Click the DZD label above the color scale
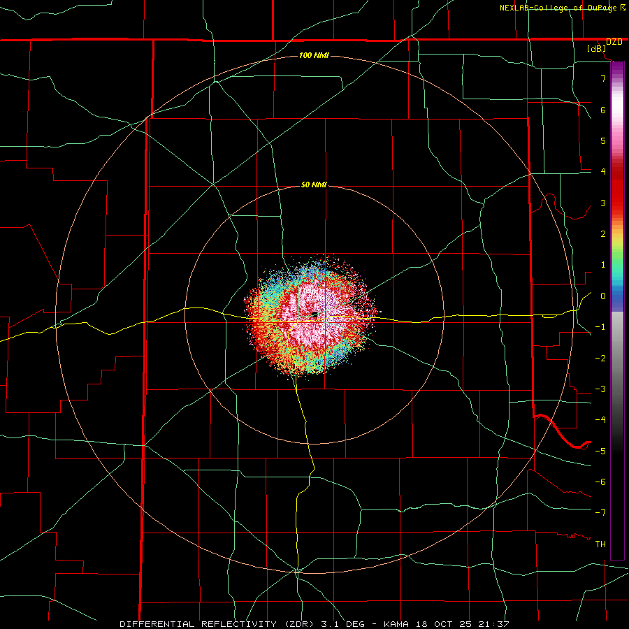Screen dimensions: 629x629 point(614,42)
